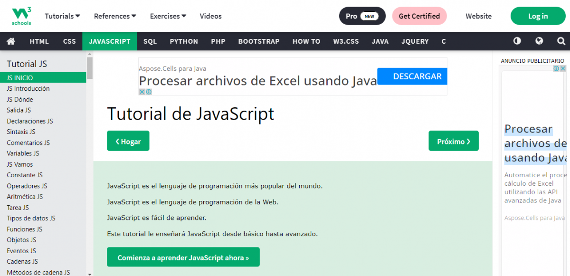Click the W3Schools logo

point(21,16)
